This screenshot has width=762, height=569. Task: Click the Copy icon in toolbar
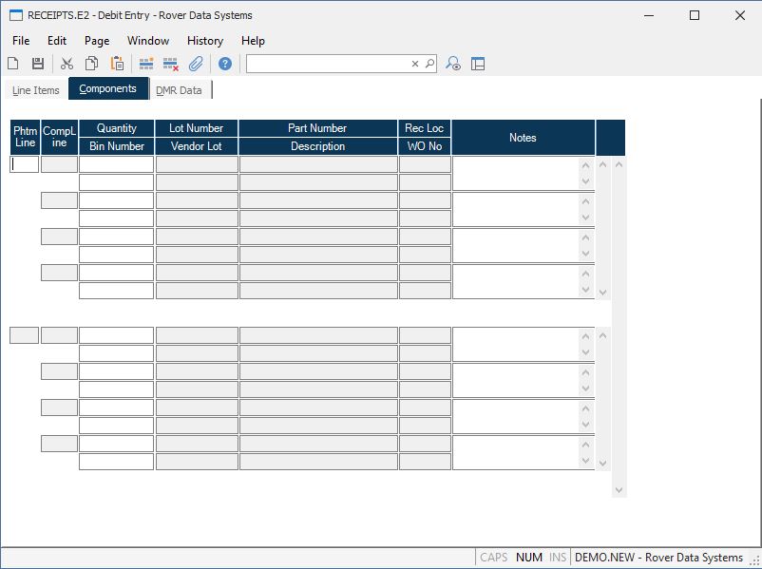[x=92, y=64]
